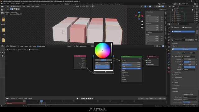Exclude the Objects collection from view layer
The image size is (199, 112).
click(x=193, y=10)
